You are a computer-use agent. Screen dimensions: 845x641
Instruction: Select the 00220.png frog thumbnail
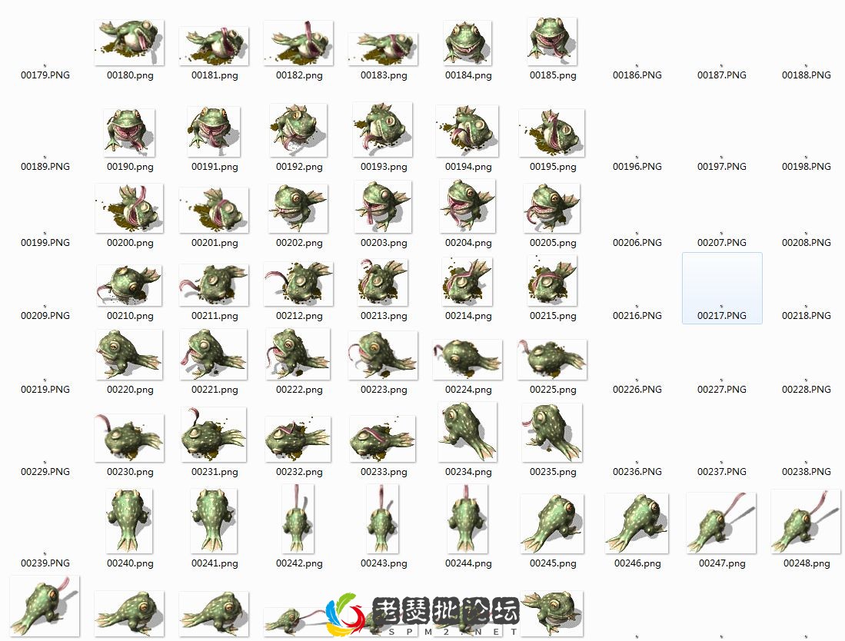(129, 354)
